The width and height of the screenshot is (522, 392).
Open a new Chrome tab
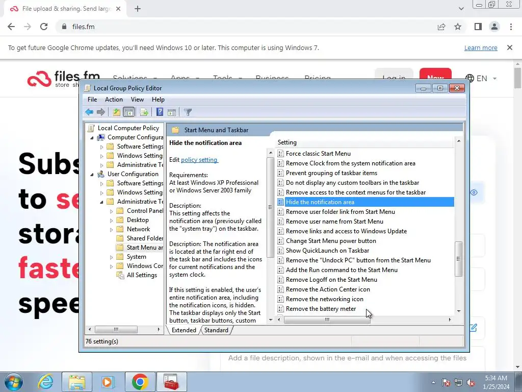click(138, 9)
